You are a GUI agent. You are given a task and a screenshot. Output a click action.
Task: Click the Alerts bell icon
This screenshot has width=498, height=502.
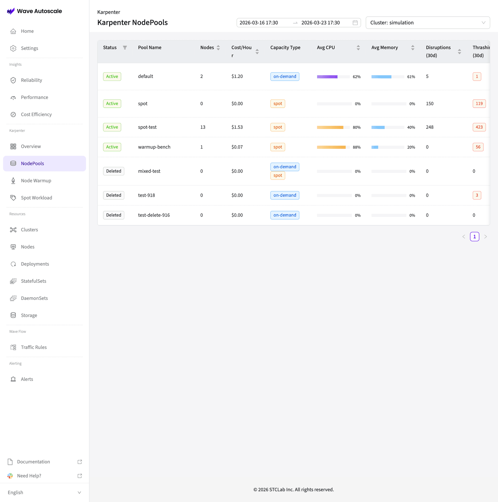(13, 379)
